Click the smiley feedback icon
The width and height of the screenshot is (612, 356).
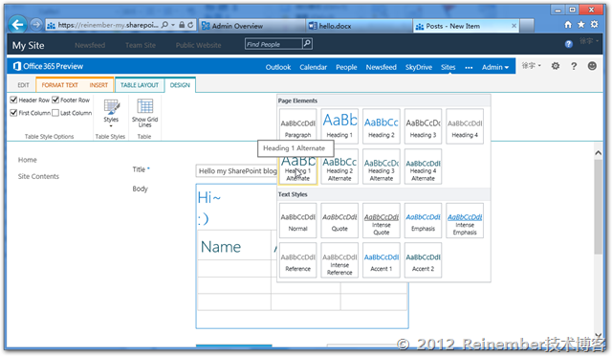[x=592, y=66]
